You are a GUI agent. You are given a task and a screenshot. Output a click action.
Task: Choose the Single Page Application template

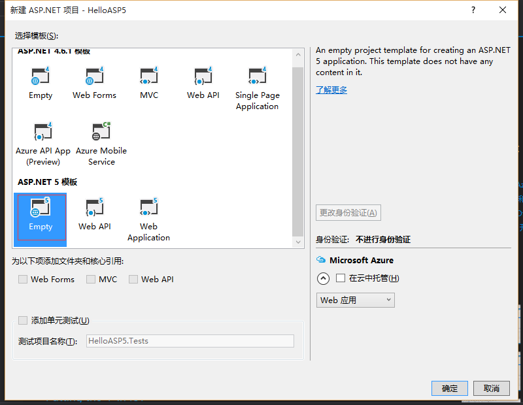(257, 88)
